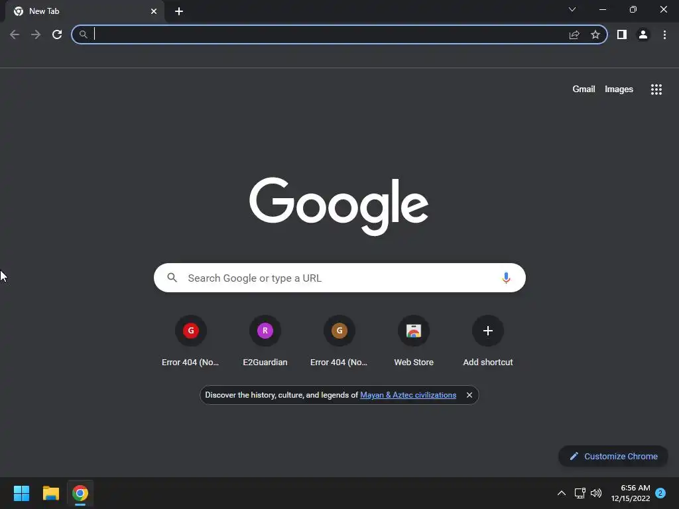The height and width of the screenshot is (509, 679).
Task: Open the brown G Error 404 shortcut
Action: 339,341
